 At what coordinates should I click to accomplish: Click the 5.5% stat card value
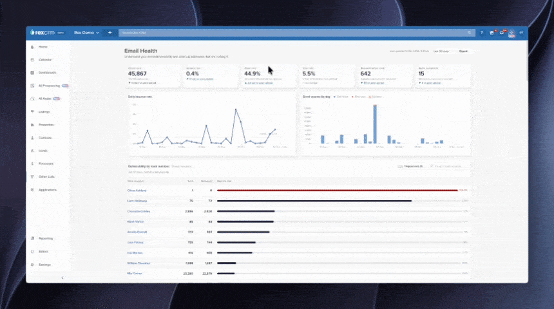(x=309, y=73)
